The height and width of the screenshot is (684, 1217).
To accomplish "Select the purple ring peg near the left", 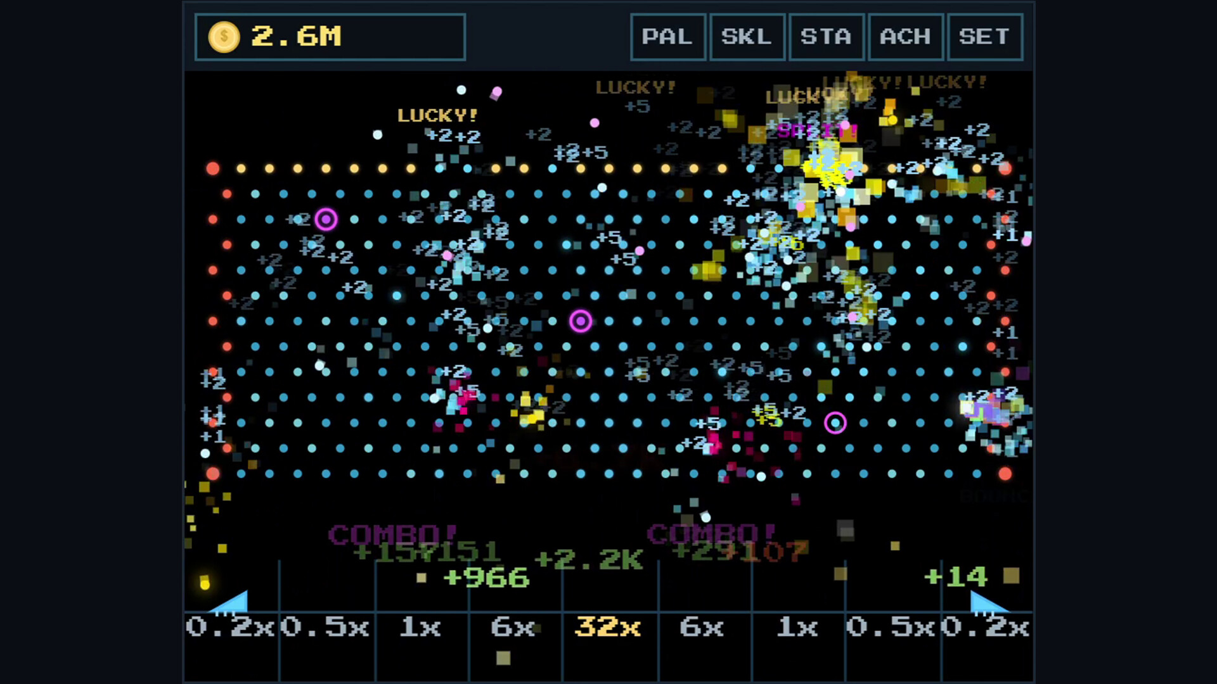I will click(x=326, y=218).
